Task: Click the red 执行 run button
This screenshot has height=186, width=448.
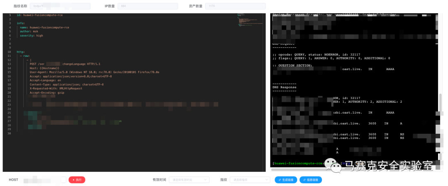Action: pos(77,180)
